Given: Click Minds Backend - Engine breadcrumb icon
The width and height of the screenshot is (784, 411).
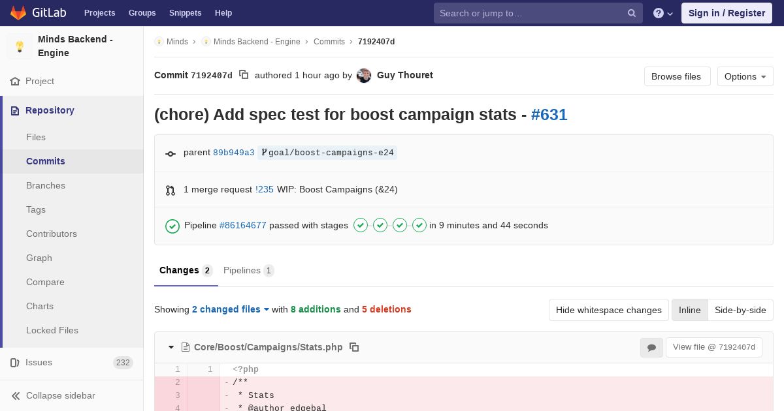Looking at the screenshot, I should click(x=206, y=42).
